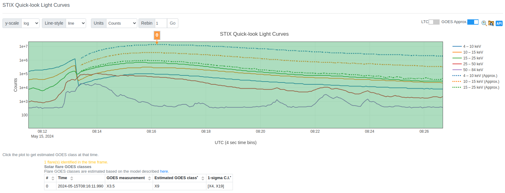Viewport: 505px width, 193px height.
Task: Click the 1-sigma C.I. column header
Action: [x=219, y=178]
